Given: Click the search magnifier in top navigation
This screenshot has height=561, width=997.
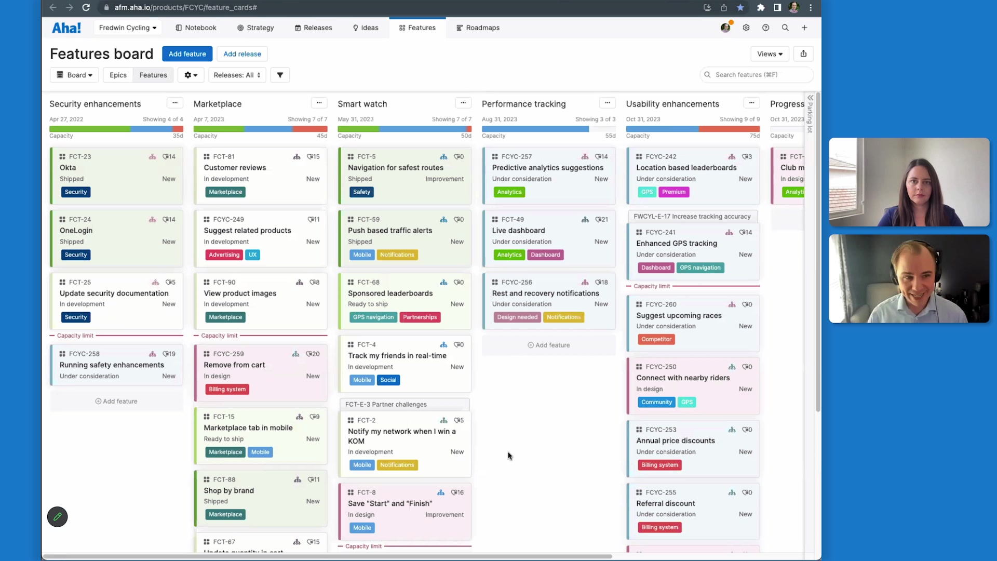Looking at the screenshot, I should point(785,28).
